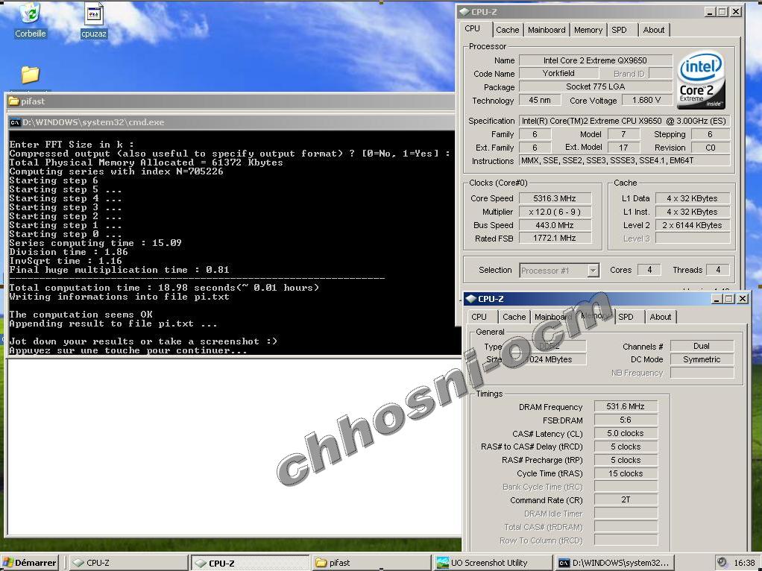Screen dimensions: 762x571
Task: Click the Threads count field
Action: pyautogui.click(x=718, y=270)
